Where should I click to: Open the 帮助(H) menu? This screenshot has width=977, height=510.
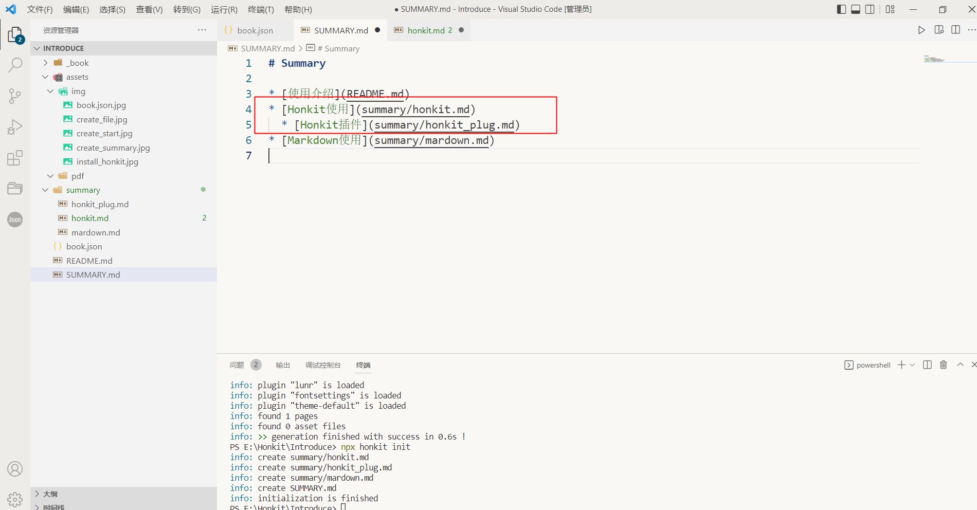click(x=298, y=9)
